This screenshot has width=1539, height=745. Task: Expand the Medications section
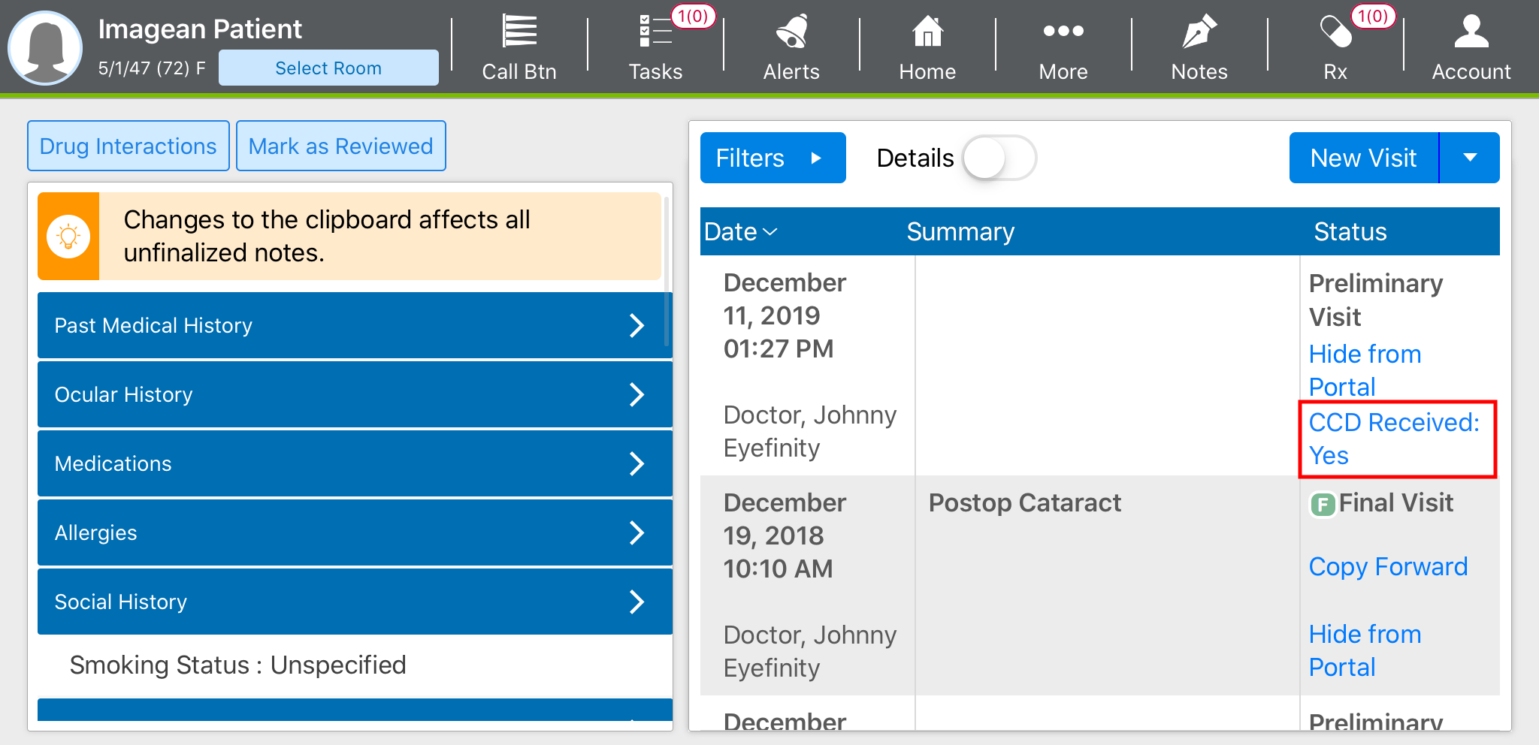pos(354,463)
